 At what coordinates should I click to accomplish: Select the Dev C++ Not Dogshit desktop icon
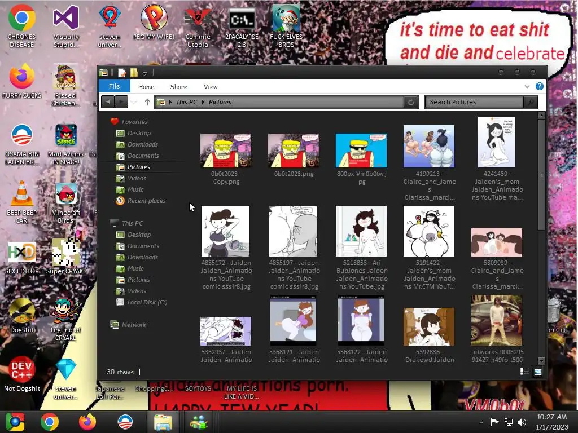click(22, 374)
